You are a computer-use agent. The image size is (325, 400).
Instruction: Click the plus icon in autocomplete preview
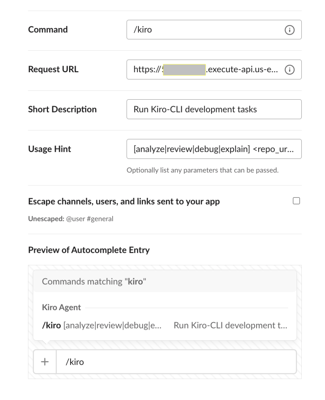45,362
